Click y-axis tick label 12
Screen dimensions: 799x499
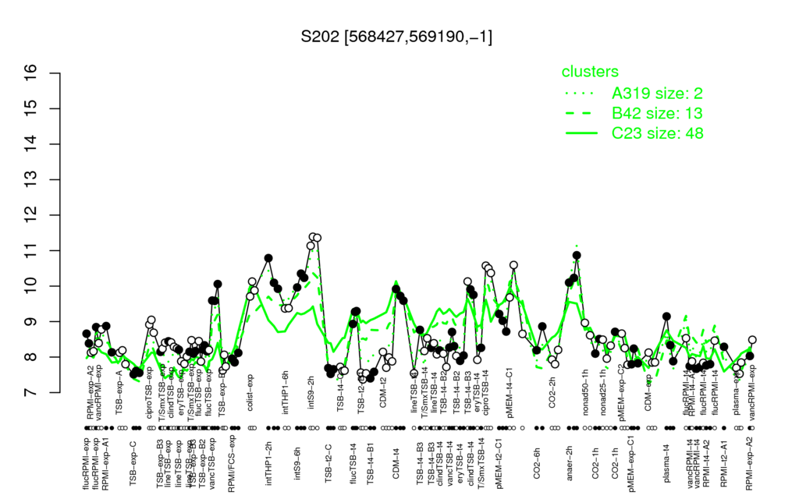(x=31, y=215)
